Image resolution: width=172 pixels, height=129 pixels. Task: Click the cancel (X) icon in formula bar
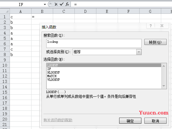(x=56, y=4)
